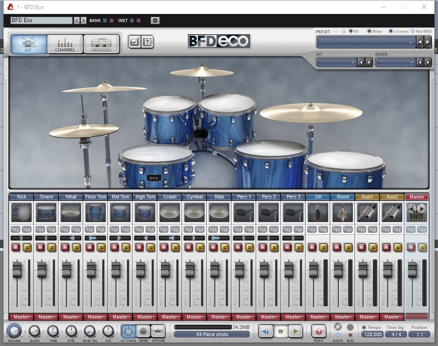The height and width of the screenshot is (346, 438).
Task: Select the Key/MIDI preset radio button
Action: click(x=412, y=31)
